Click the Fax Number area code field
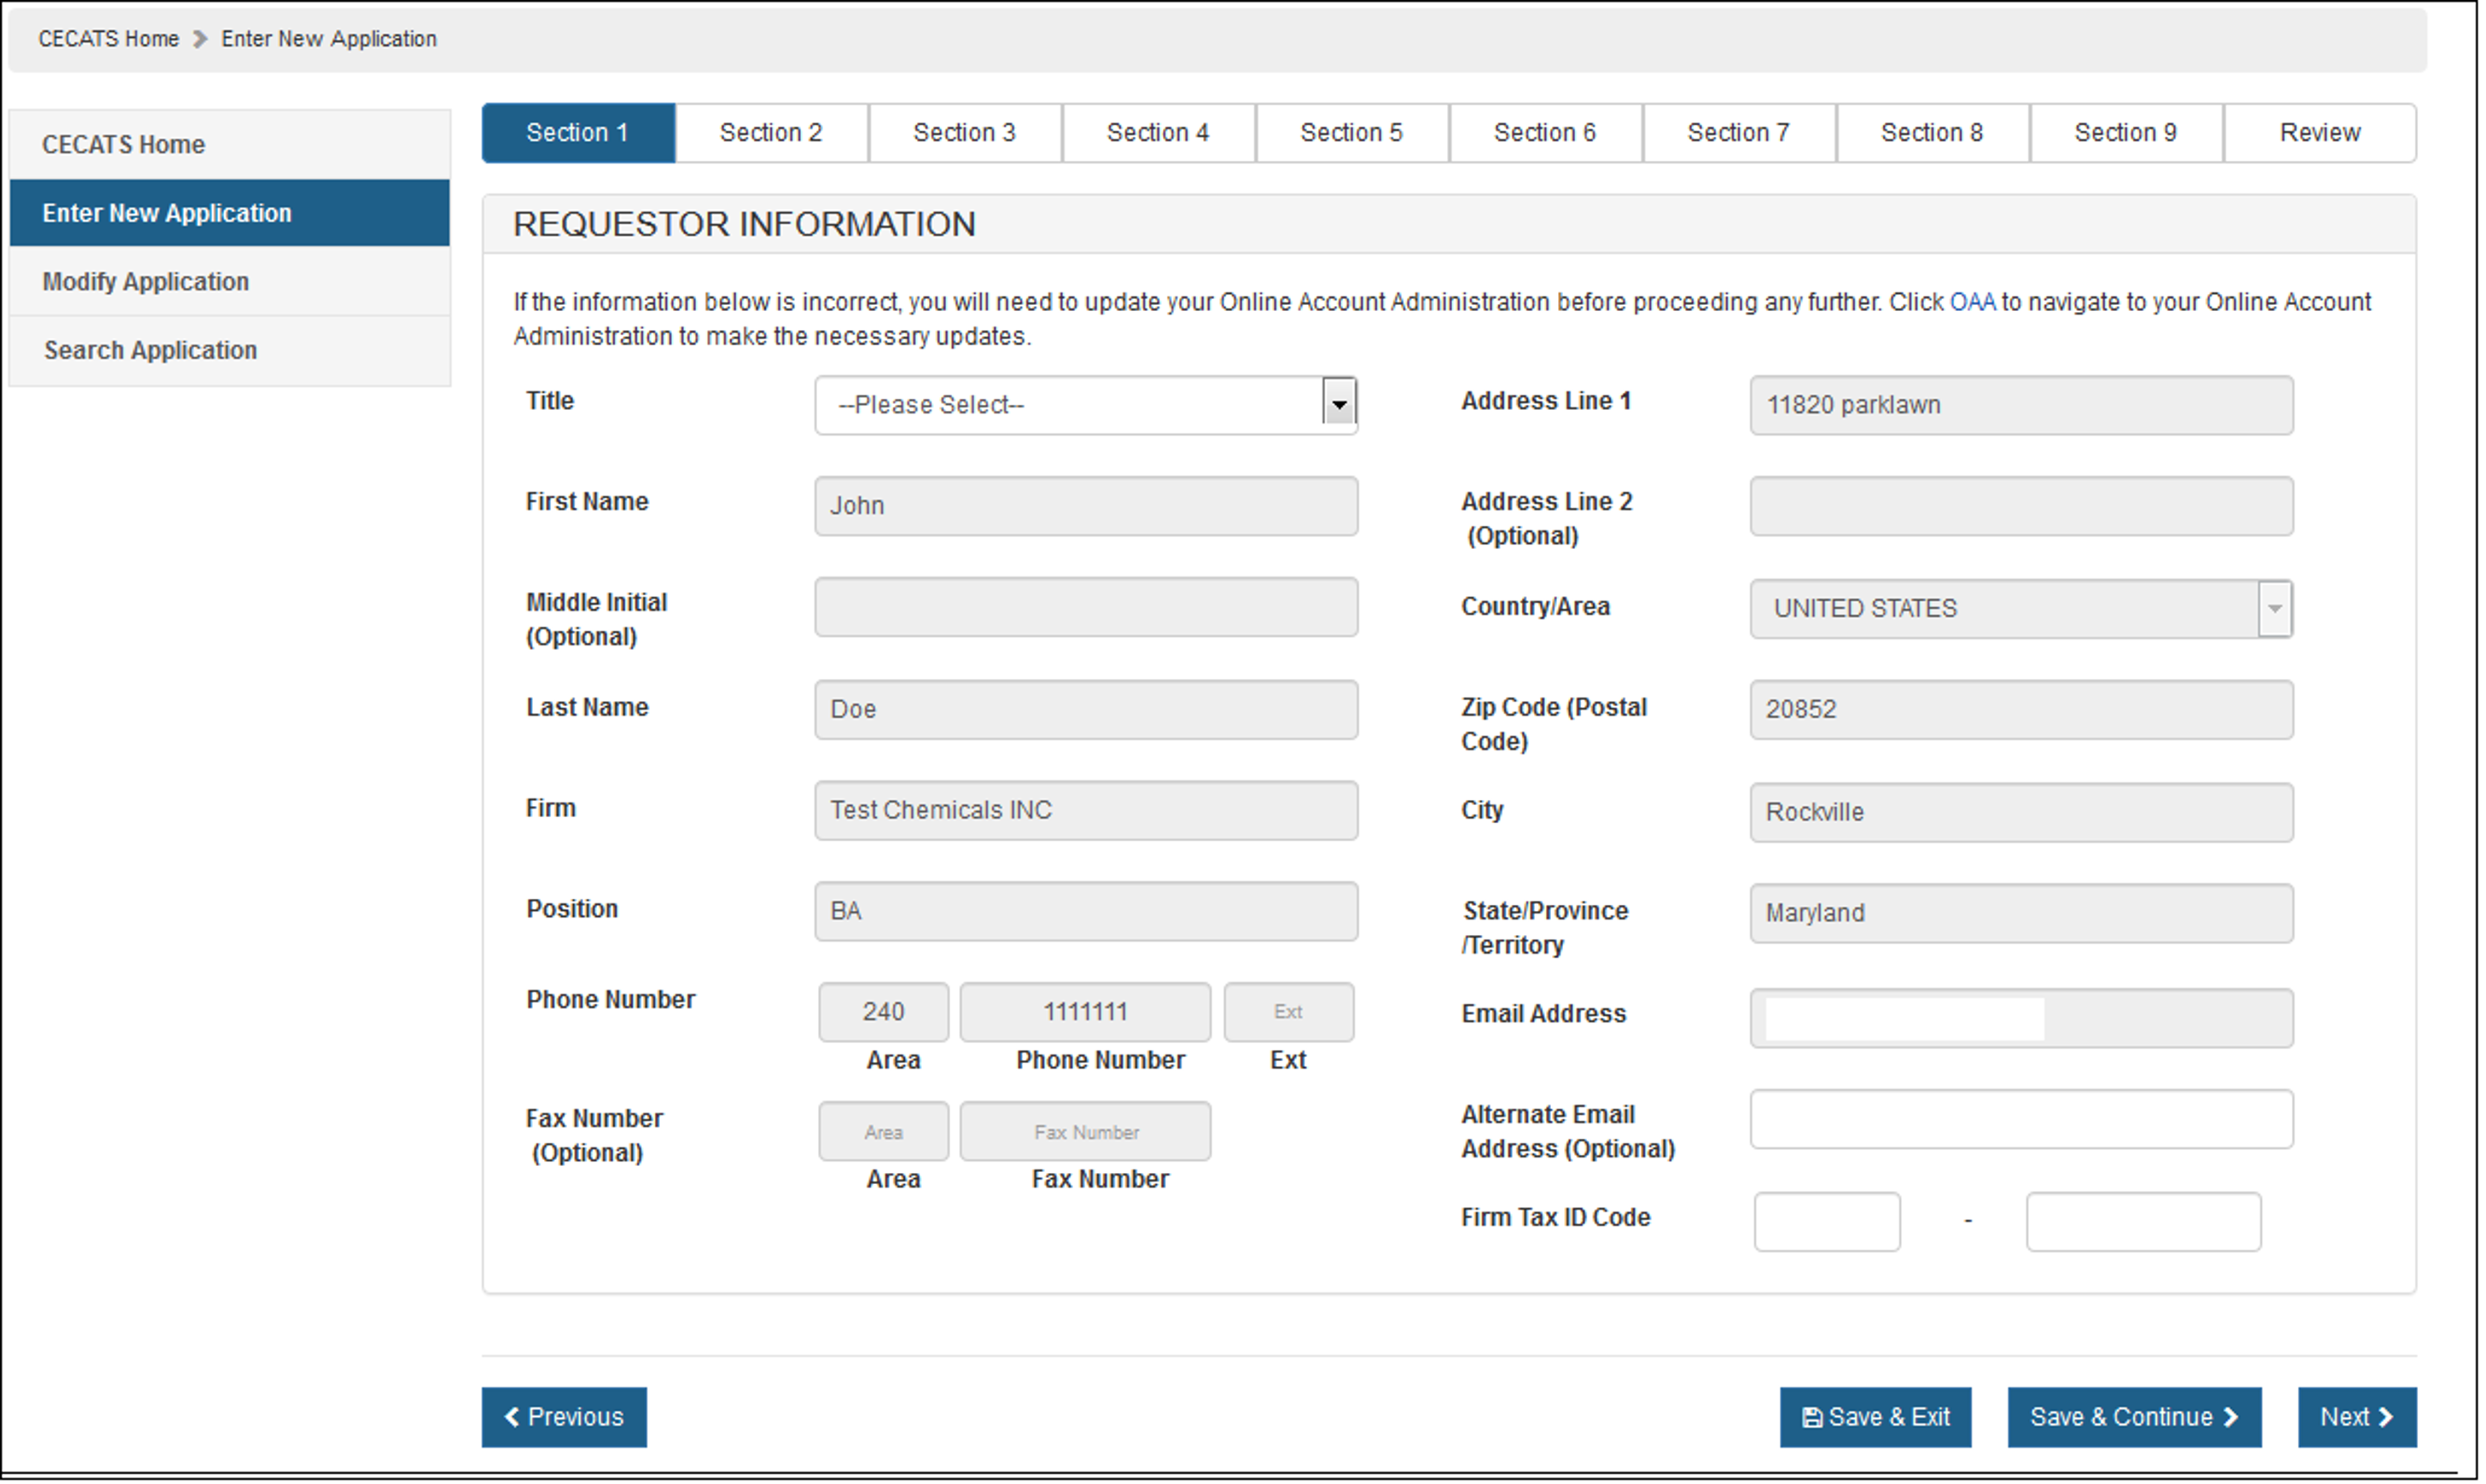Image resolution: width=2486 pixels, height=1484 pixels. coord(884,1132)
